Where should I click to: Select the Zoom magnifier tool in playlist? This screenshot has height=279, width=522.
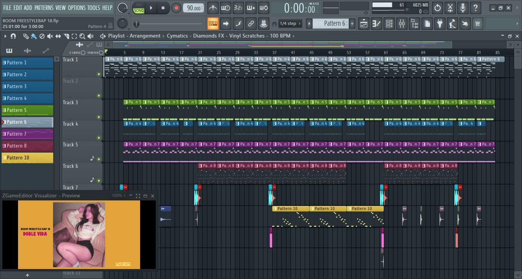click(x=82, y=36)
